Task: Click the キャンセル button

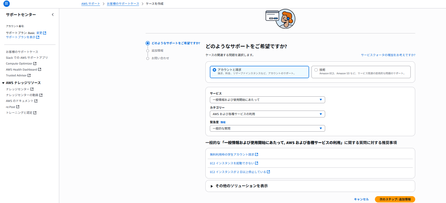Action: [x=361, y=199]
